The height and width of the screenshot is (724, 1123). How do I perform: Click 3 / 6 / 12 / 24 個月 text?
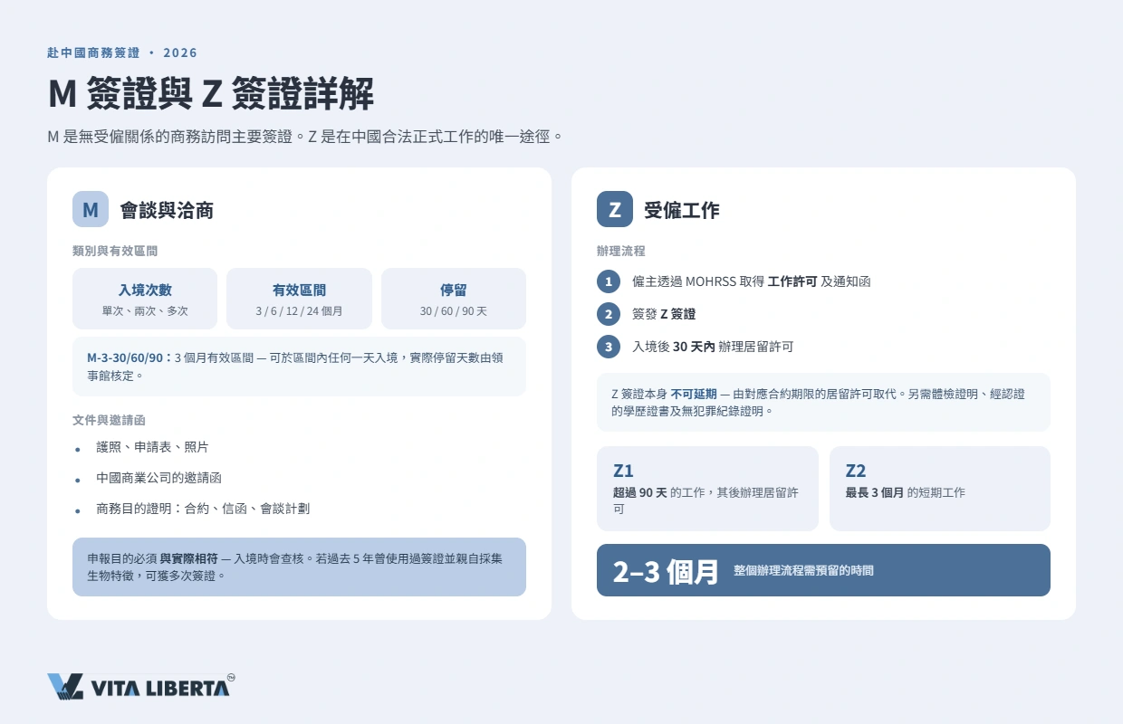coord(299,310)
